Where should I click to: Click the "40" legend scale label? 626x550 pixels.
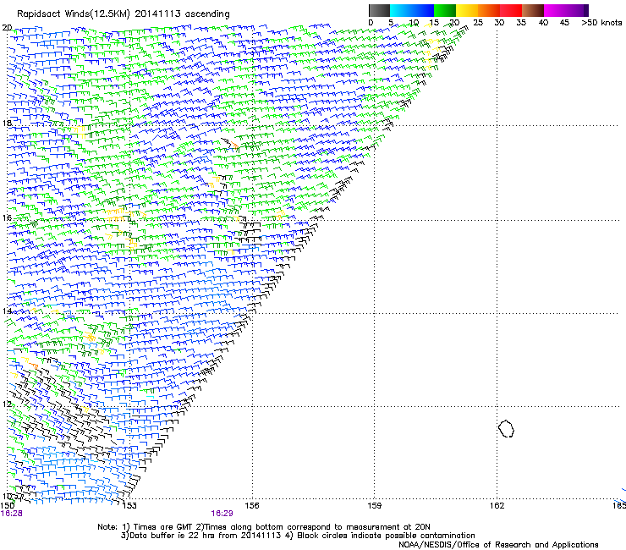tap(543, 23)
